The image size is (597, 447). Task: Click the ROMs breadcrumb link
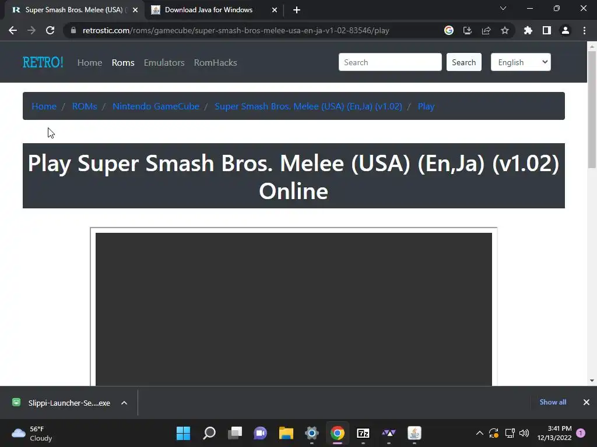click(85, 106)
